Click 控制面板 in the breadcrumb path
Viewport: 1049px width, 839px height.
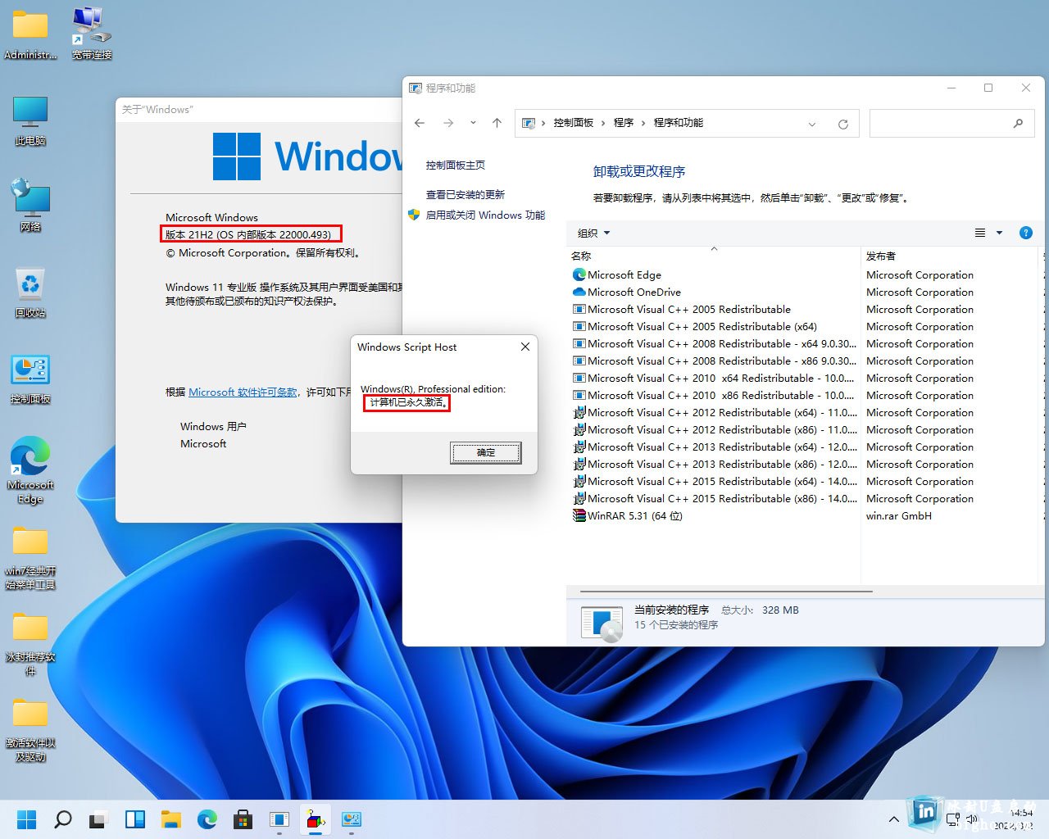[573, 123]
